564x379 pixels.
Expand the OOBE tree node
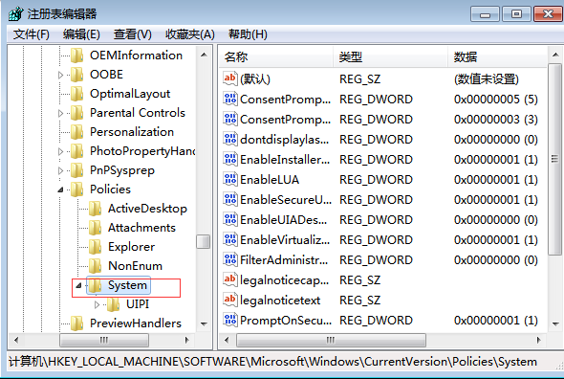60,75
